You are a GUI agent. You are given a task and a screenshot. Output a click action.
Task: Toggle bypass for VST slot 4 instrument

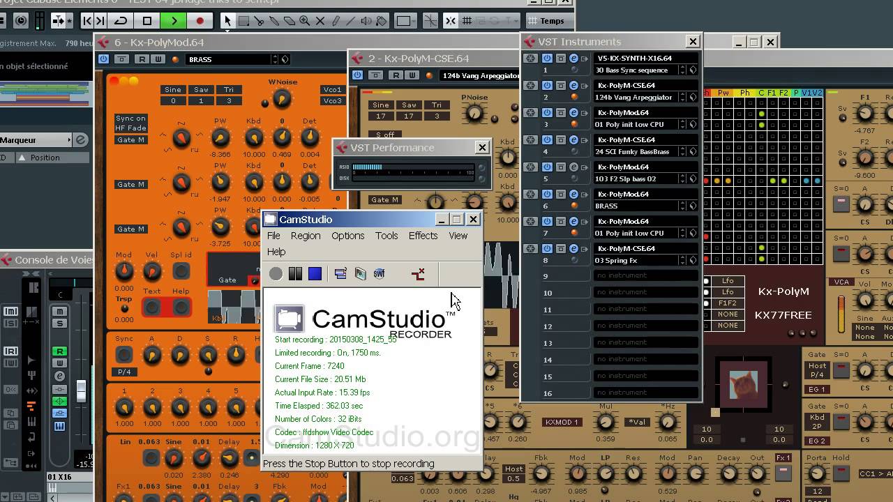(561, 140)
